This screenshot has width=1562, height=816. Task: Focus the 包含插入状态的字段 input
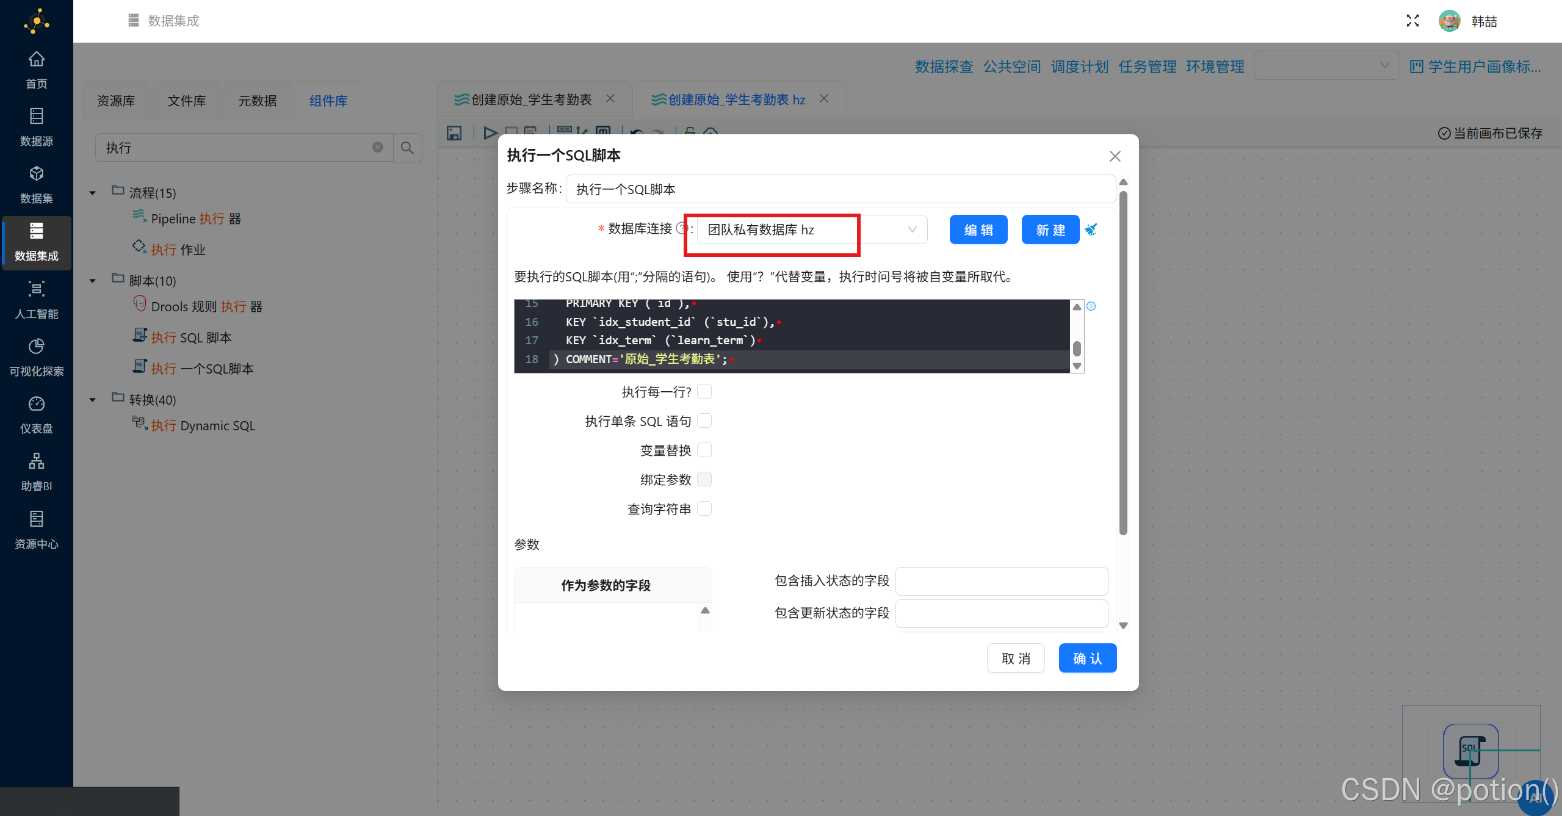[1001, 581]
